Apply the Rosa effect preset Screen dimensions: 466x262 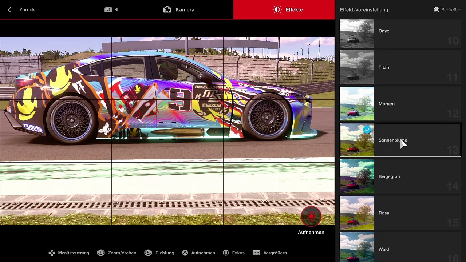400,213
